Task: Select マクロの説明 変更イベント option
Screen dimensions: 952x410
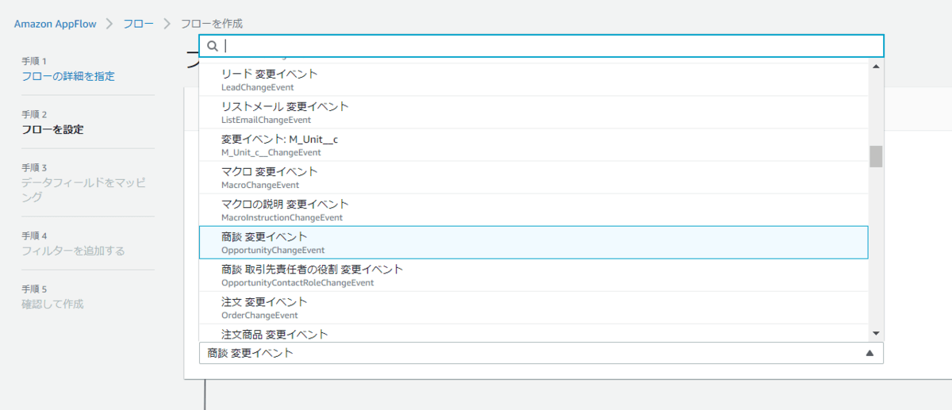Action: 534,210
